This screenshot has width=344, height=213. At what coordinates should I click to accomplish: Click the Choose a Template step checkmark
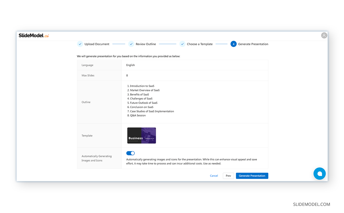tap(182, 44)
